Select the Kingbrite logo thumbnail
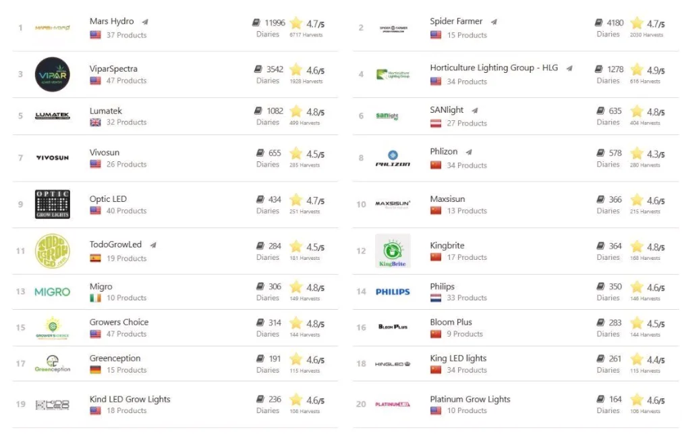 click(393, 250)
